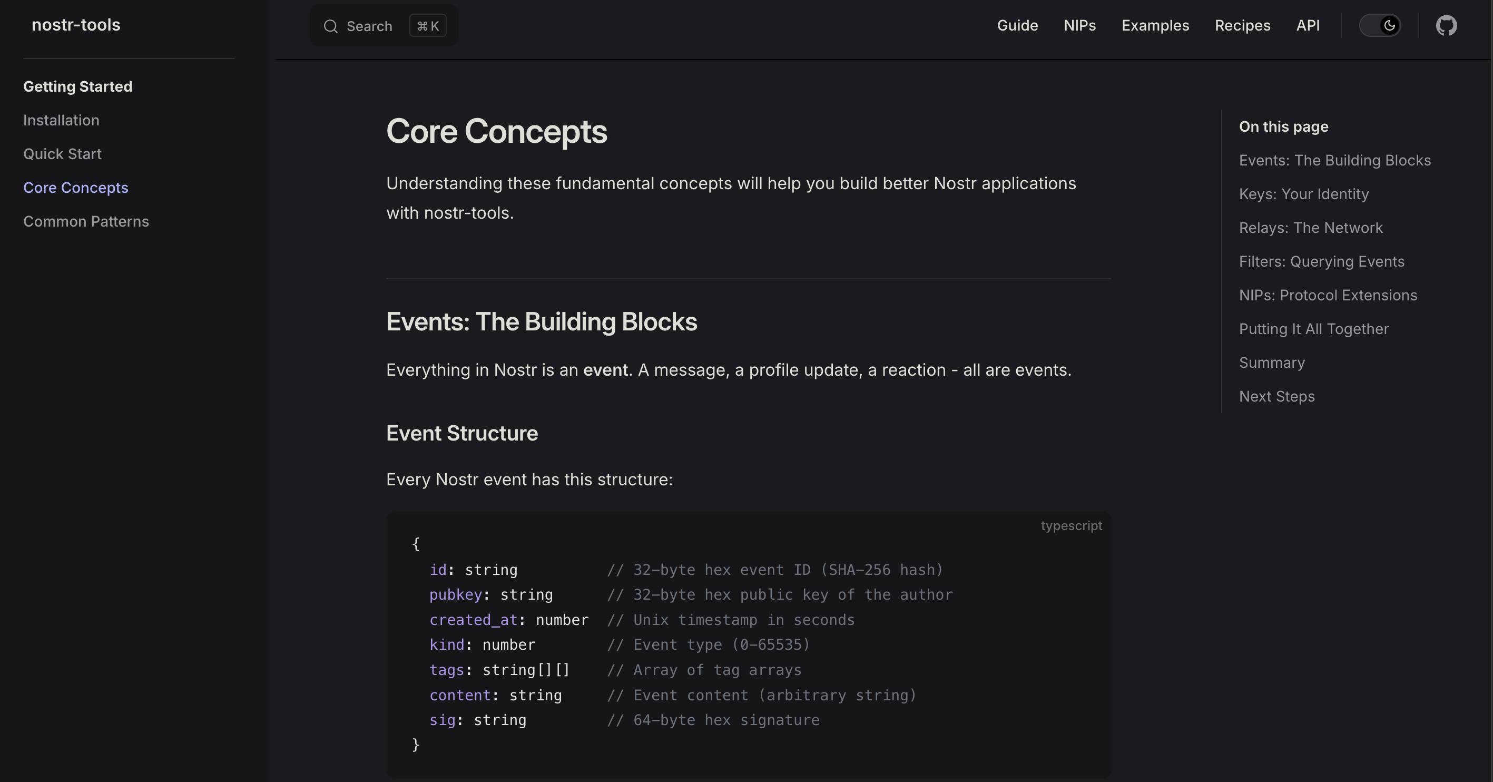This screenshot has height=782, width=1493.
Task: Click the search magnifier icon
Action: [330, 26]
